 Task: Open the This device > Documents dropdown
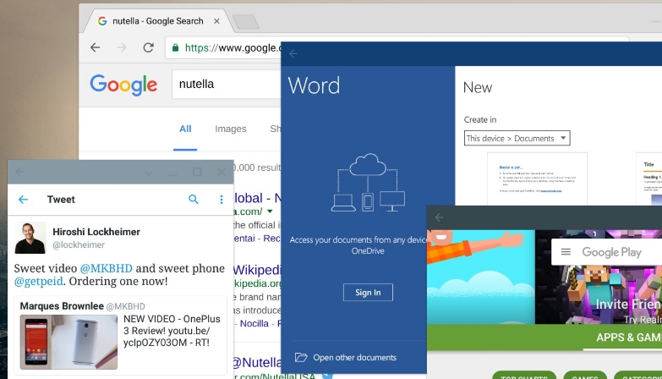[x=517, y=138]
